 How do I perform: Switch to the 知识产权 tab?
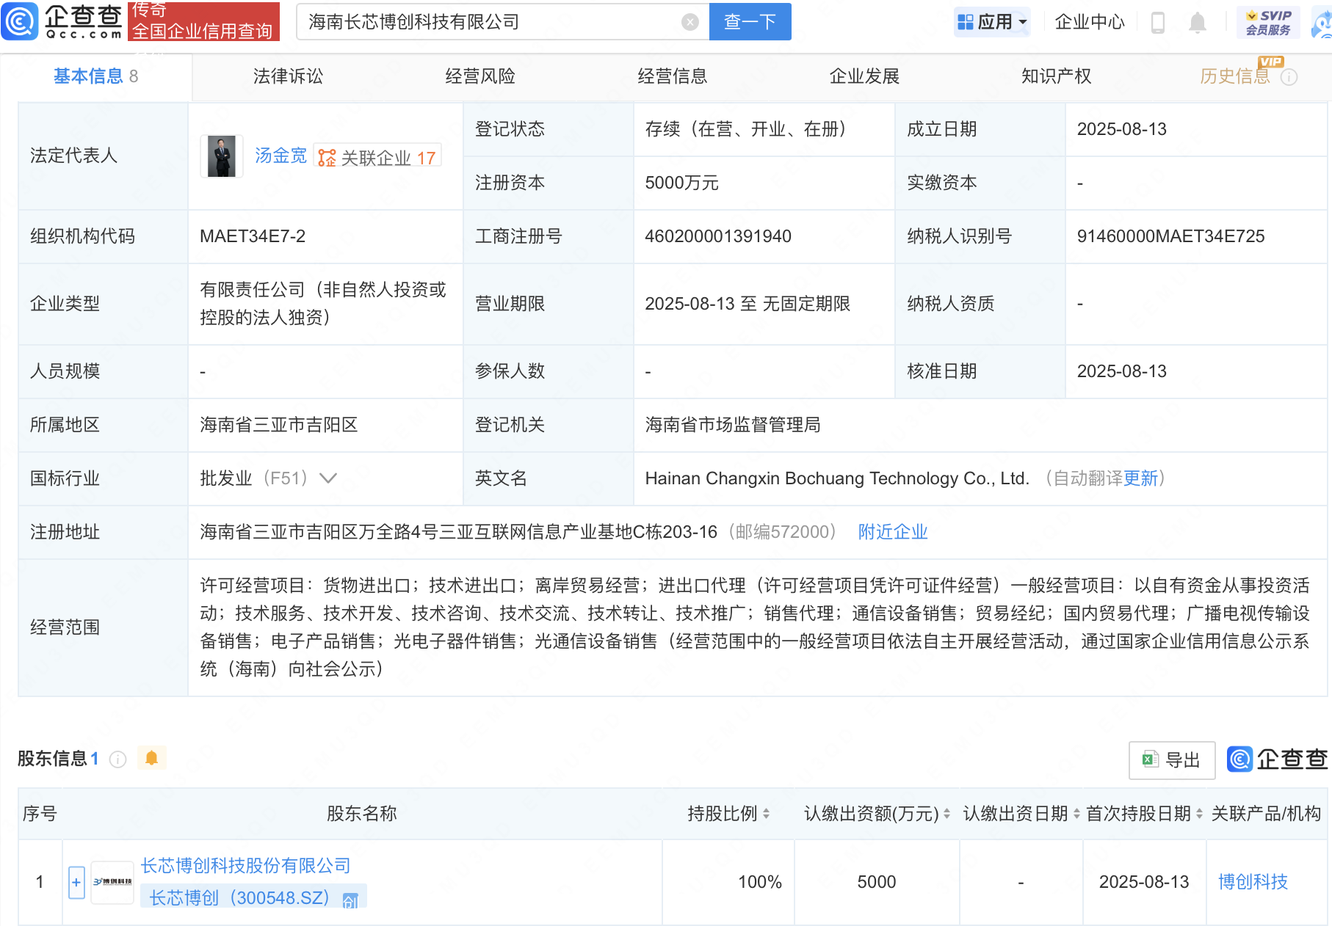point(1056,76)
